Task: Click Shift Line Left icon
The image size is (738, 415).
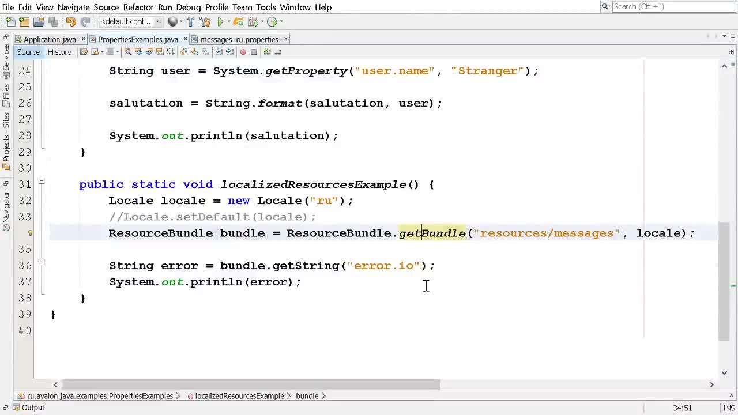Action: (x=219, y=52)
